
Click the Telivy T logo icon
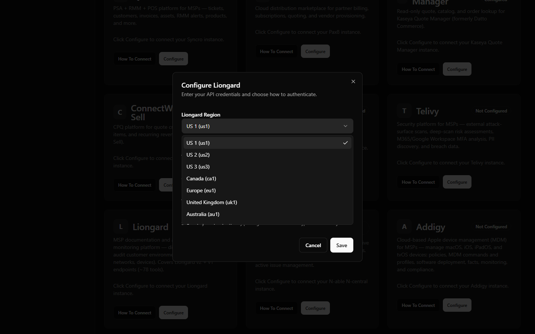click(x=404, y=111)
